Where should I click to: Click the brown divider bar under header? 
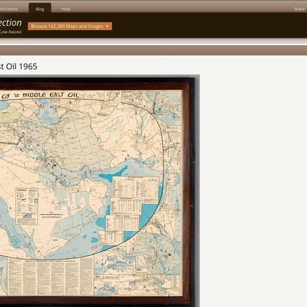(x=153, y=50)
